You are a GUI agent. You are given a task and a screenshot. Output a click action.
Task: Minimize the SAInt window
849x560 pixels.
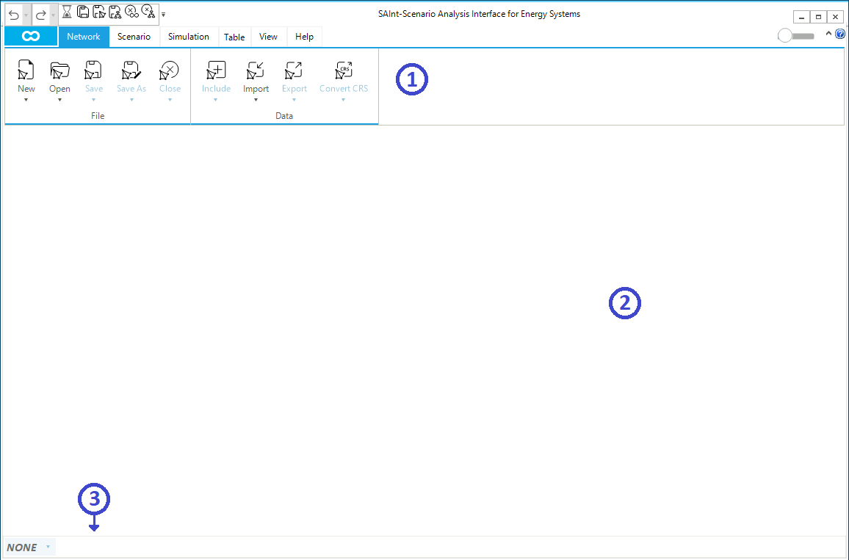(x=802, y=18)
